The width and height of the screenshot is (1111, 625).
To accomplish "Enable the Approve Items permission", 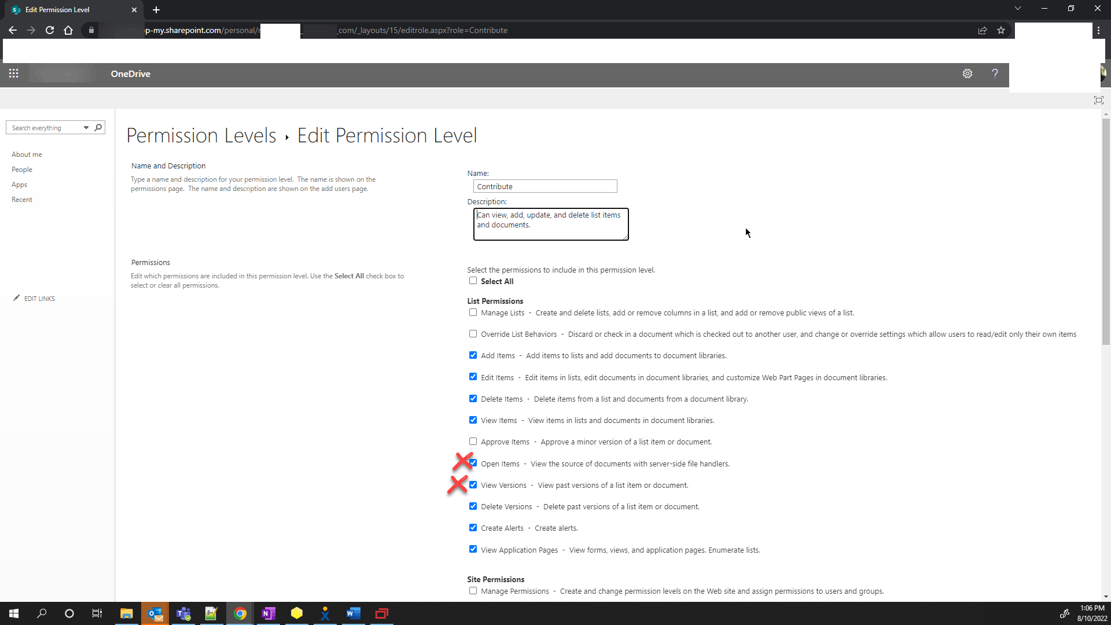I will [473, 442].
